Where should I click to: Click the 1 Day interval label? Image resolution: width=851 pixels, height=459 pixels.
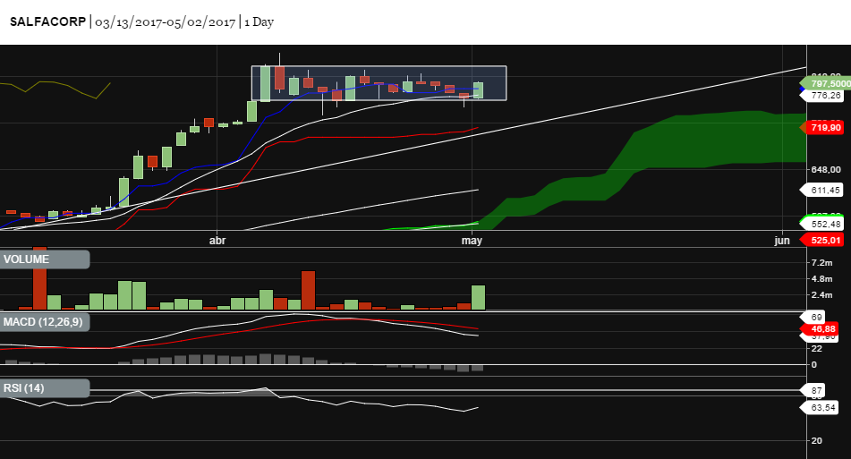coord(259,22)
